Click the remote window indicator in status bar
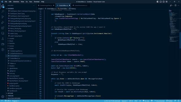This screenshot has height=102, width=181. pos(2,101)
